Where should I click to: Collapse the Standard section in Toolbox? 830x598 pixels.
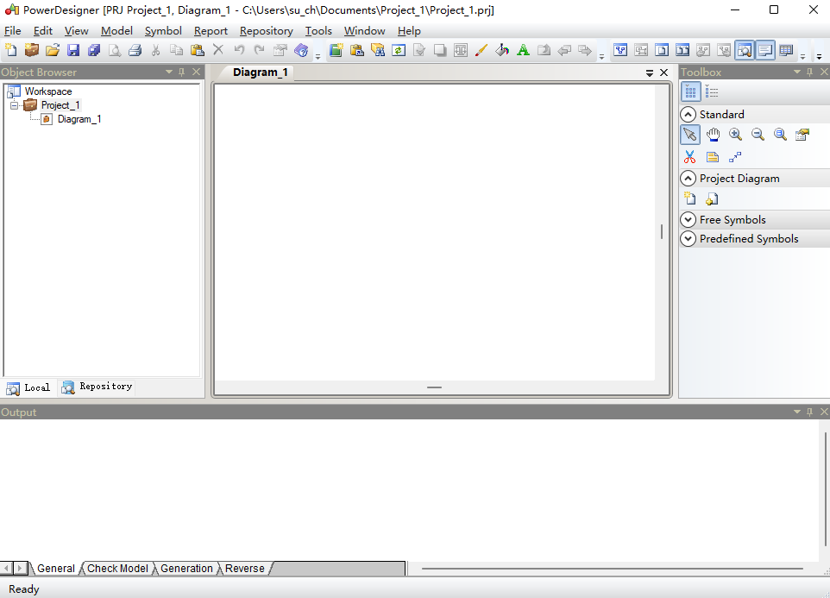click(x=688, y=114)
